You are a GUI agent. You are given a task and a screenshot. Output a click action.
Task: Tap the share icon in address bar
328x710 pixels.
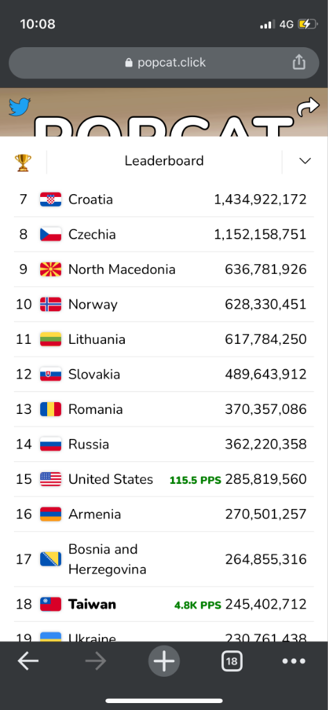(299, 62)
